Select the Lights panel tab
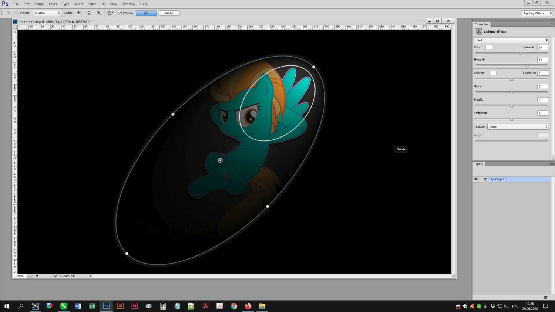Image resolution: width=555 pixels, height=312 pixels. [x=479, y=164]
